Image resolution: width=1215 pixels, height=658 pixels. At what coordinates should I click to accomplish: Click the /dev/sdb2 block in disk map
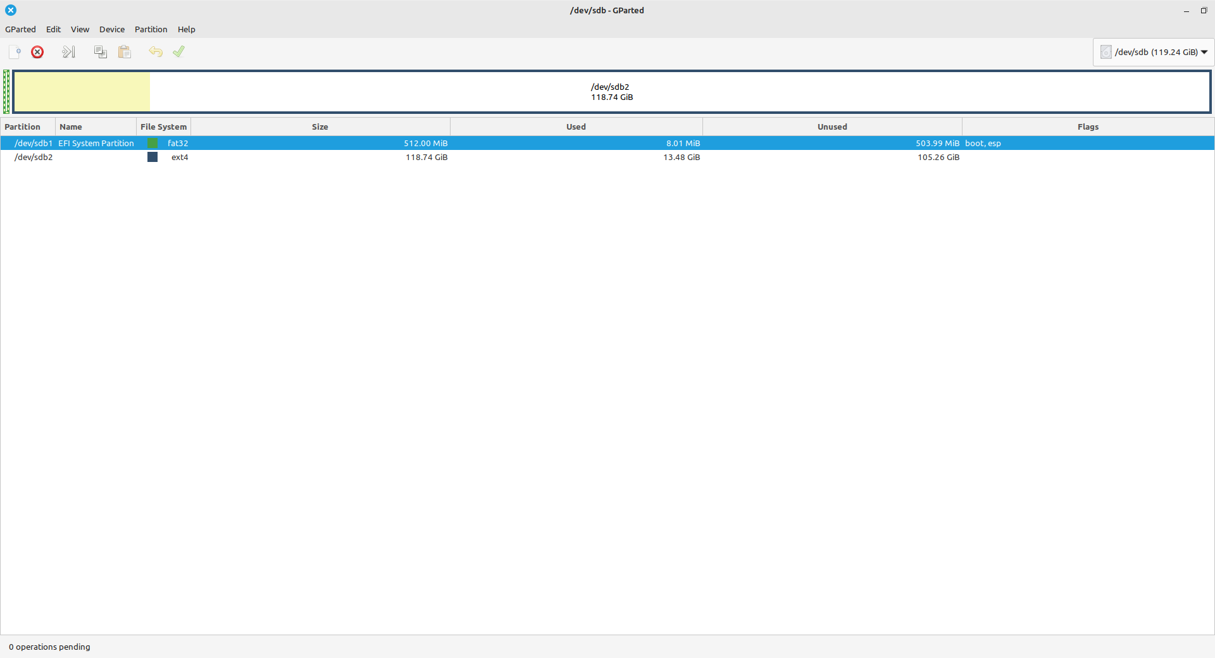[x=612, y=92]
